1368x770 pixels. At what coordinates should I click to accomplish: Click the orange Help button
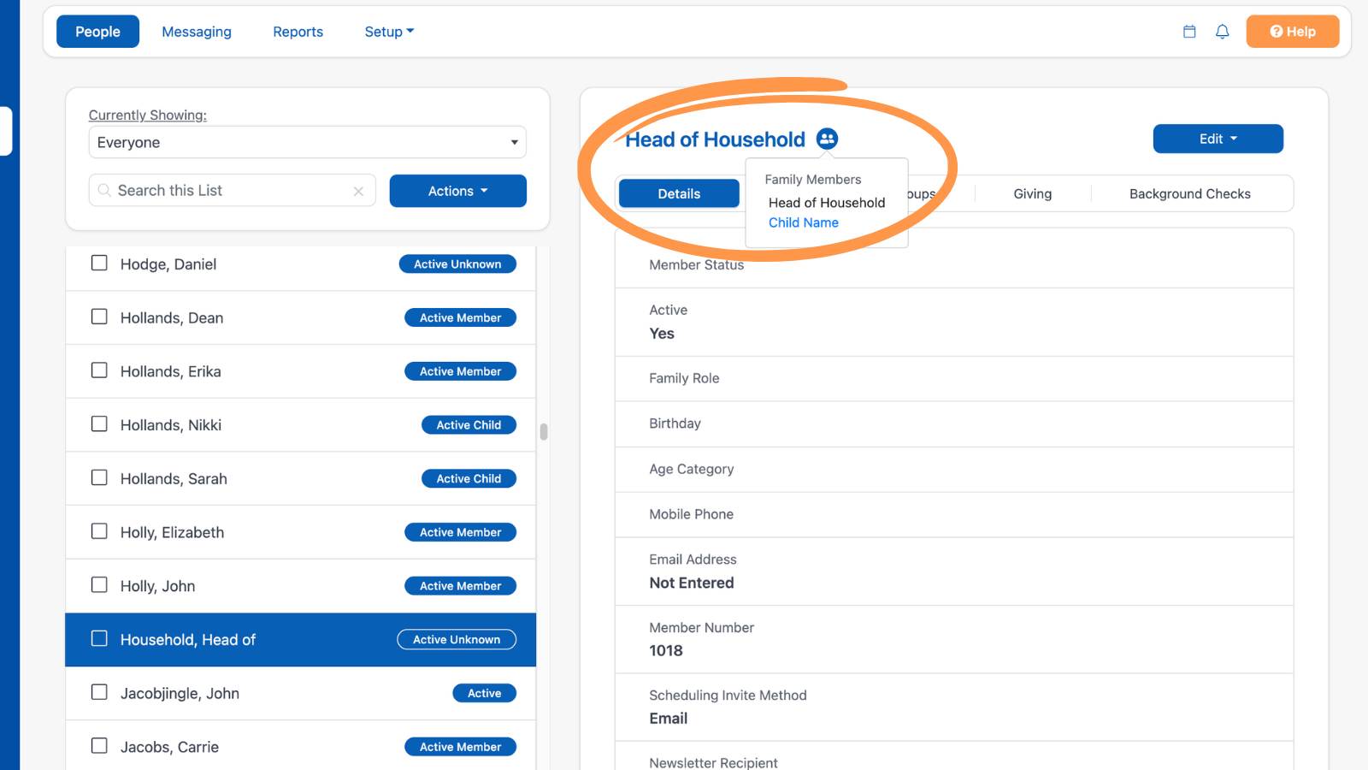coord(1293,32)
